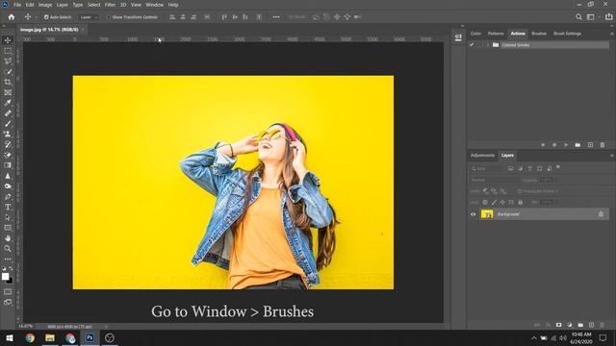Image resolution: width=616 pixels, height=346 pixels.
Task: Open the search magnifier at top right
Action: (x=578, y=17)
